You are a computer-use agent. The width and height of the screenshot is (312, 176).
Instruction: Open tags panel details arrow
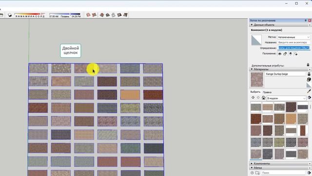point(309,173)
